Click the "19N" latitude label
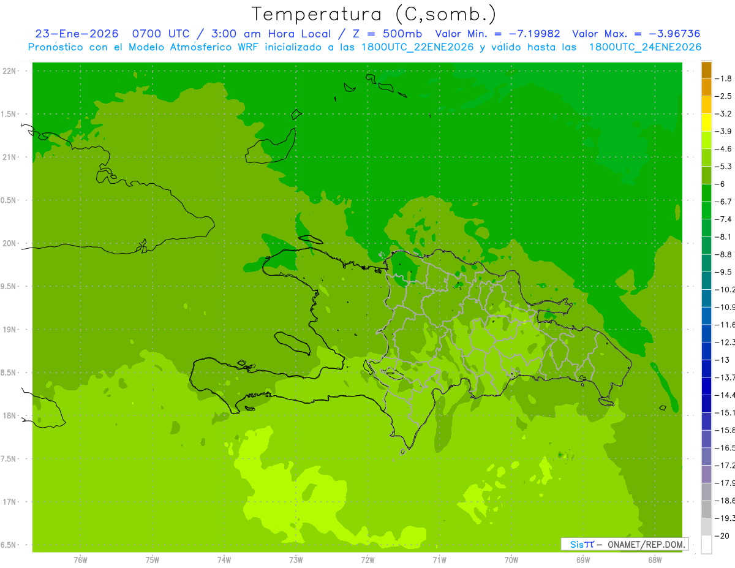735x568 pixels. (10, 330)
